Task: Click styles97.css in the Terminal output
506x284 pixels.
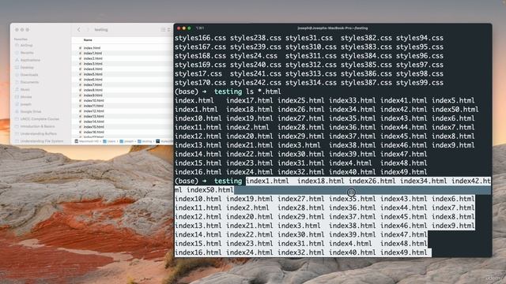Action: (x=420, y=65)
